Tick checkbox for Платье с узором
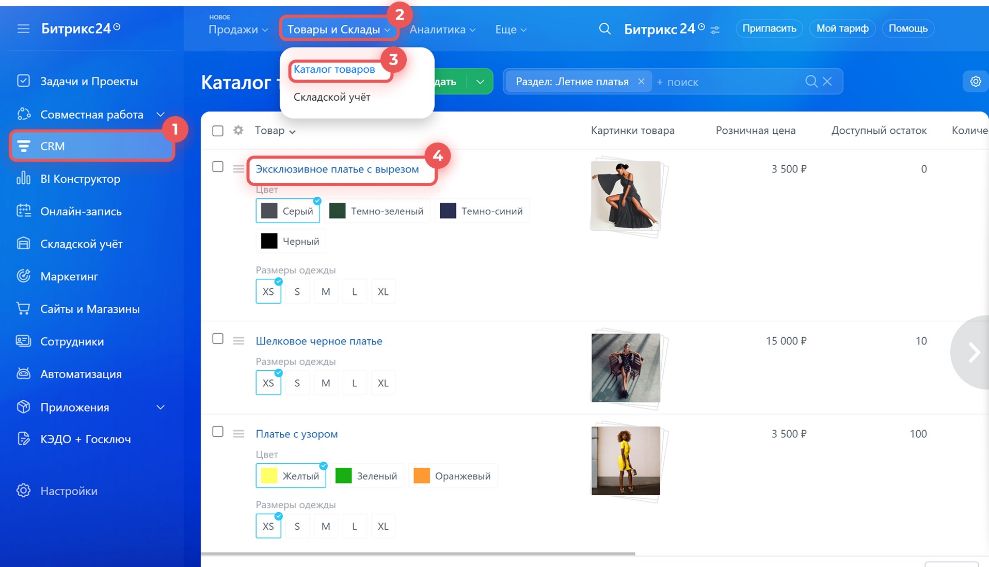This screenshot has width=989, height=567. pyautogui.click(x=218, y=432)
